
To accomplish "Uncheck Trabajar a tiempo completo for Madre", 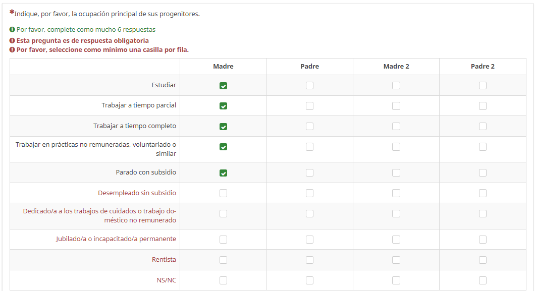I will 223,127.
